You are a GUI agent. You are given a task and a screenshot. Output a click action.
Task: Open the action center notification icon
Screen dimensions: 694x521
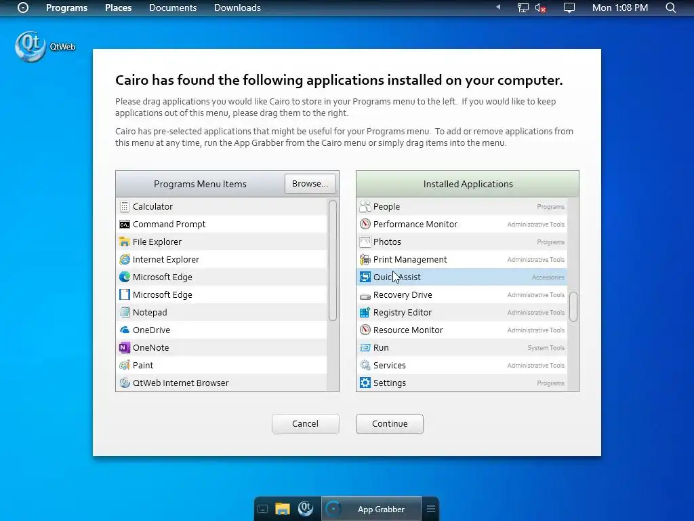pyautogui.click(x=569, y=7)
